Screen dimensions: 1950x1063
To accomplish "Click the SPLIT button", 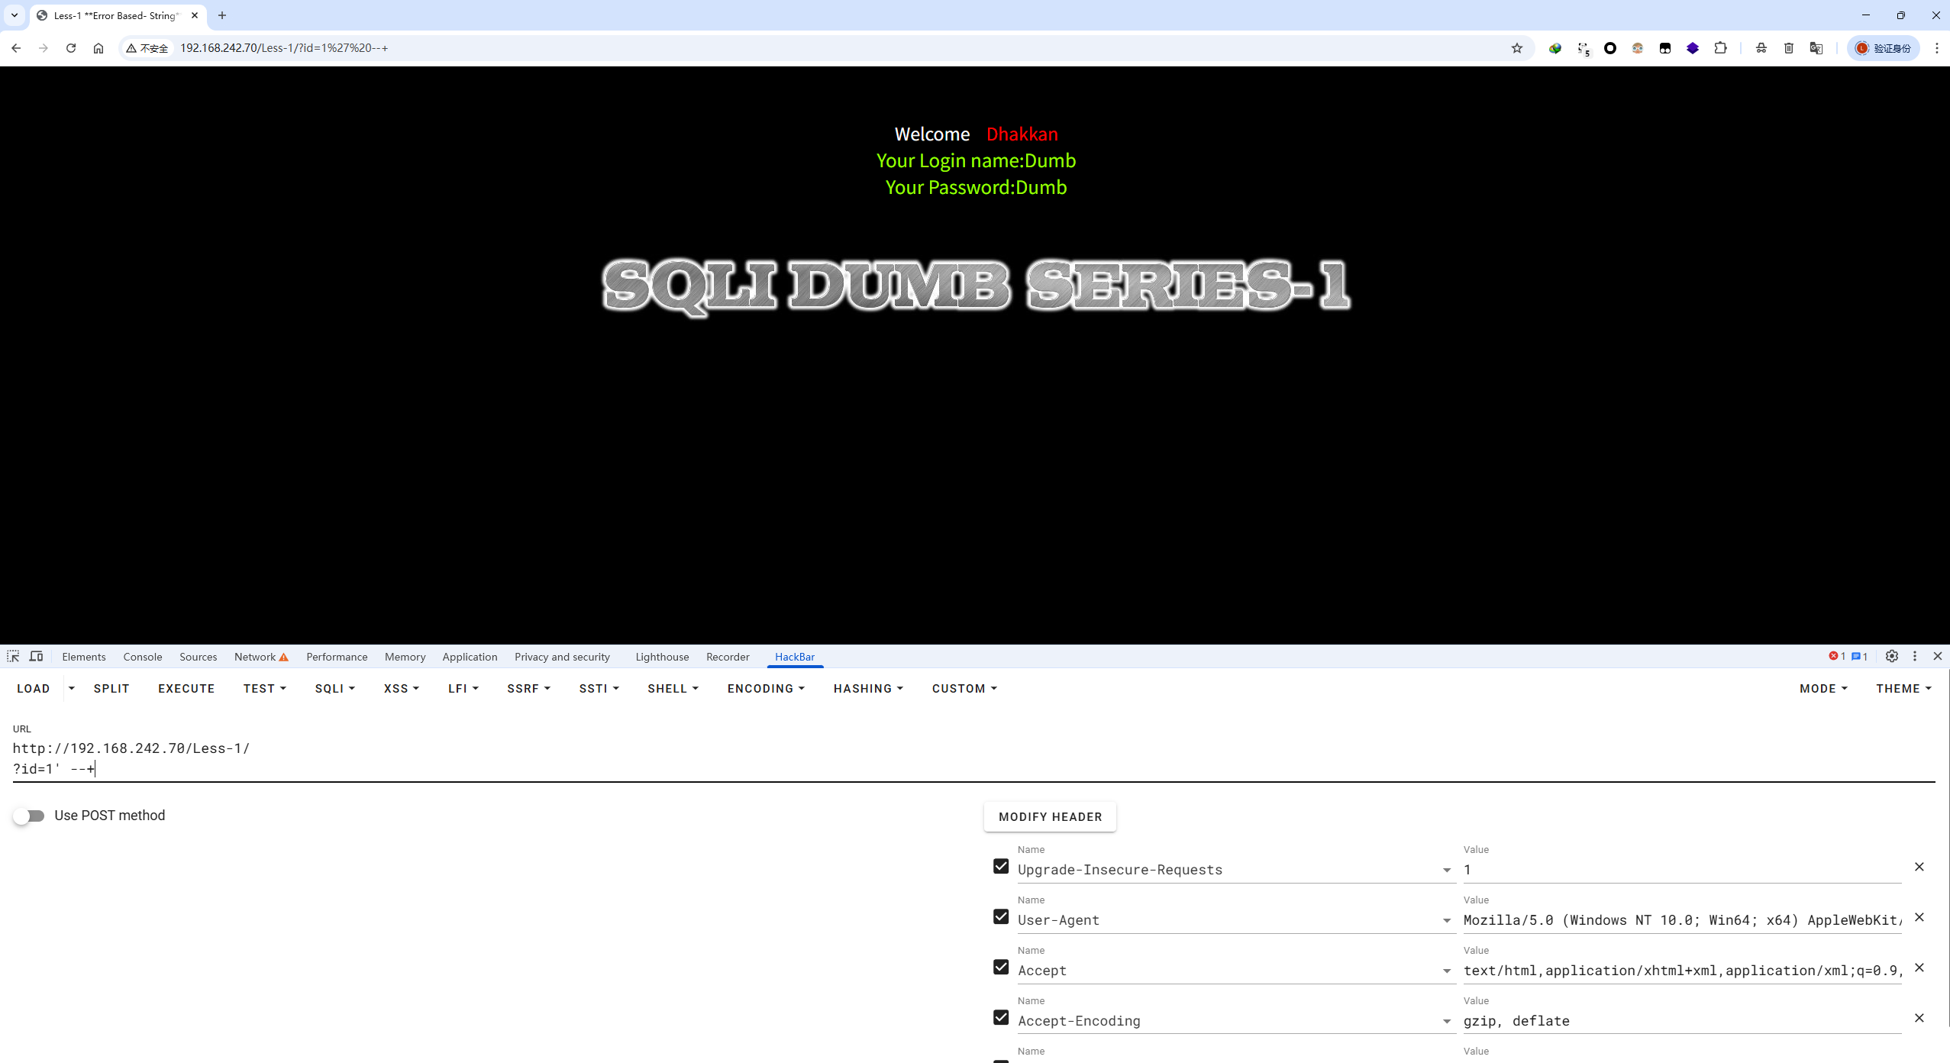I will [111, 689].
